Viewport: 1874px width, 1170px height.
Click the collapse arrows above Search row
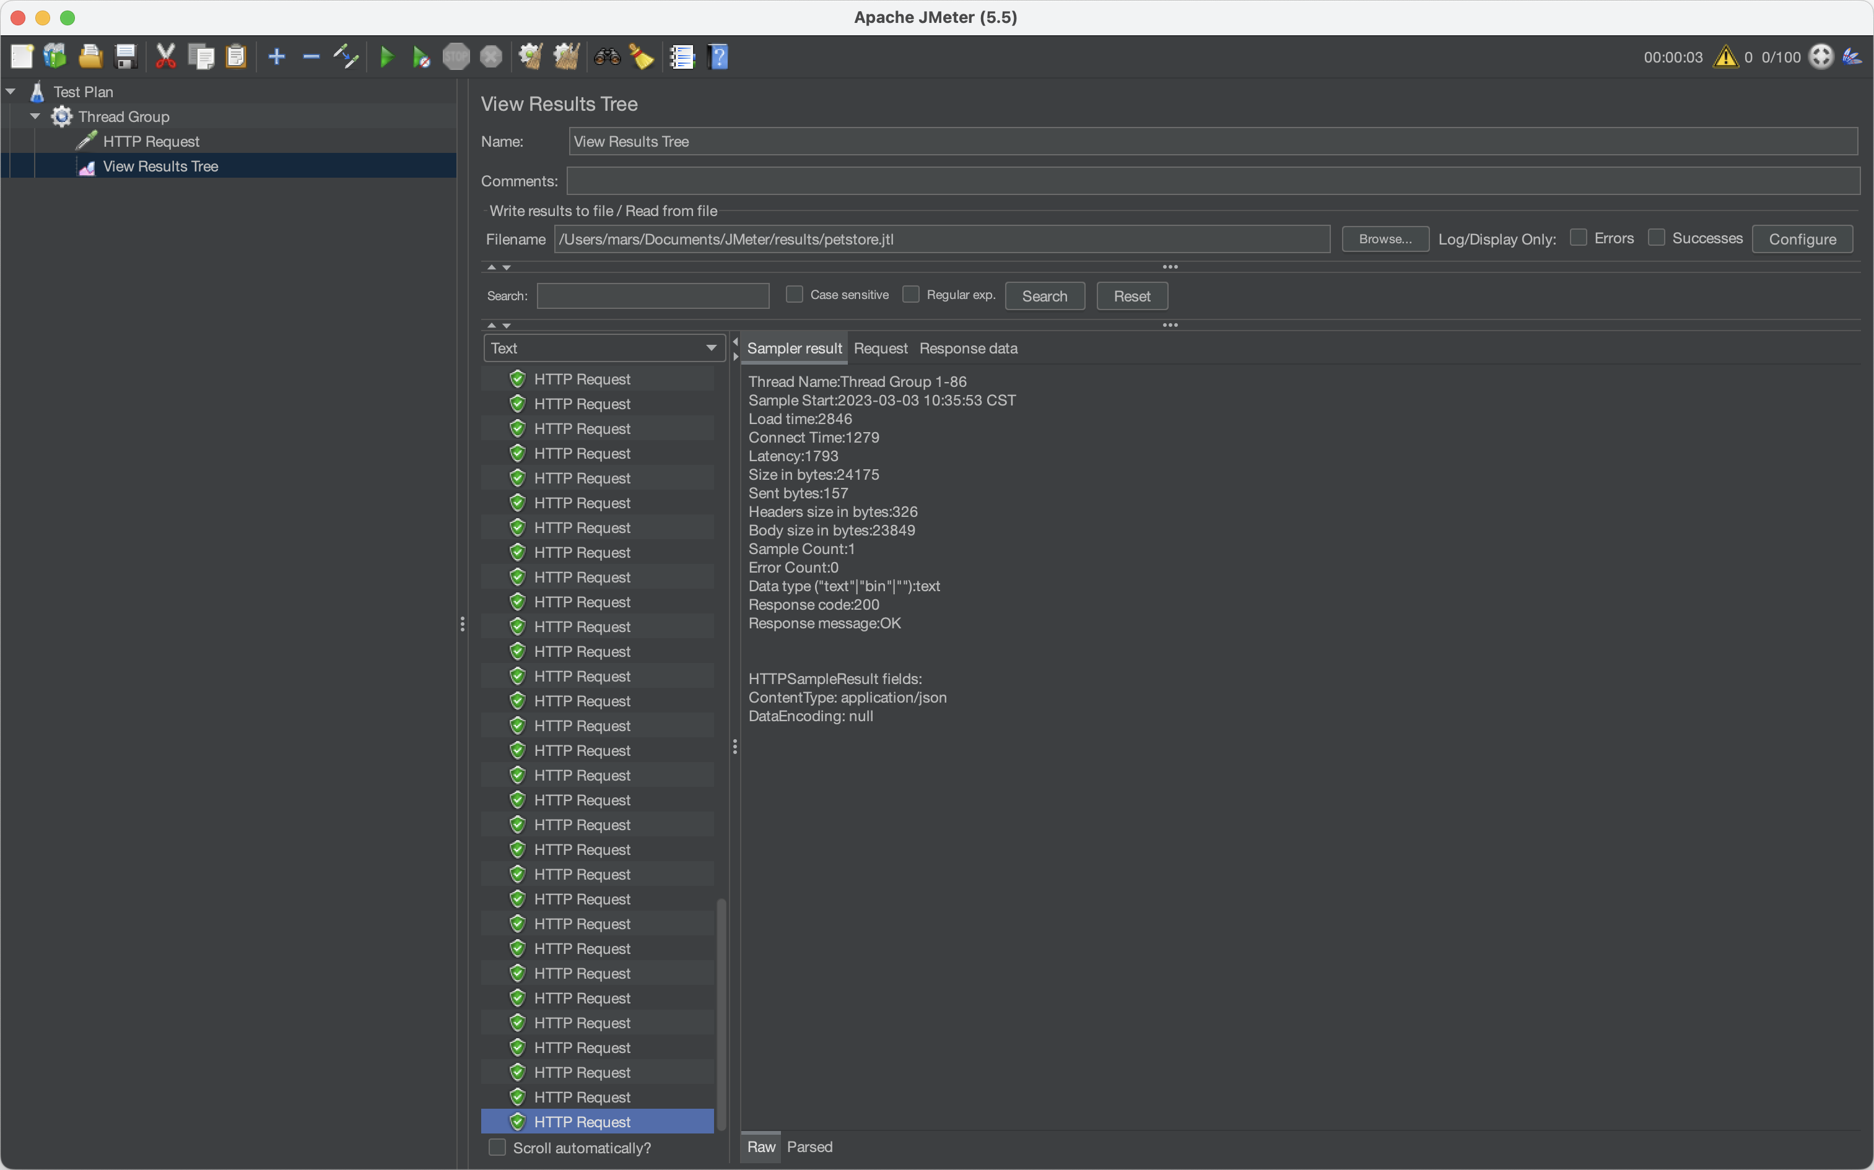pos(499,267)
